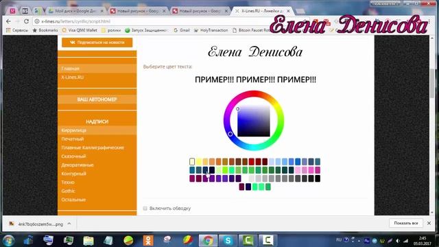Pick the bright yellow swatch
439x247 pixels.
[199, 162]
